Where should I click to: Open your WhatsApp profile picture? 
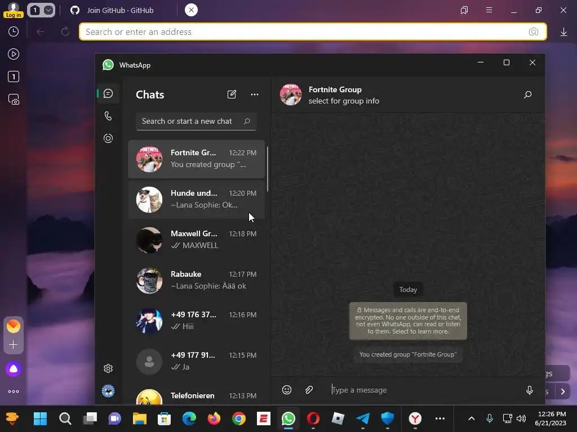(108, 391)
